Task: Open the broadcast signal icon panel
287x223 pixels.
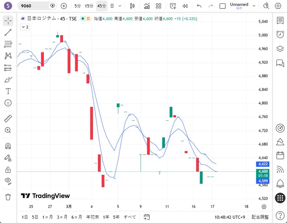Action: [x=280, y=169]
